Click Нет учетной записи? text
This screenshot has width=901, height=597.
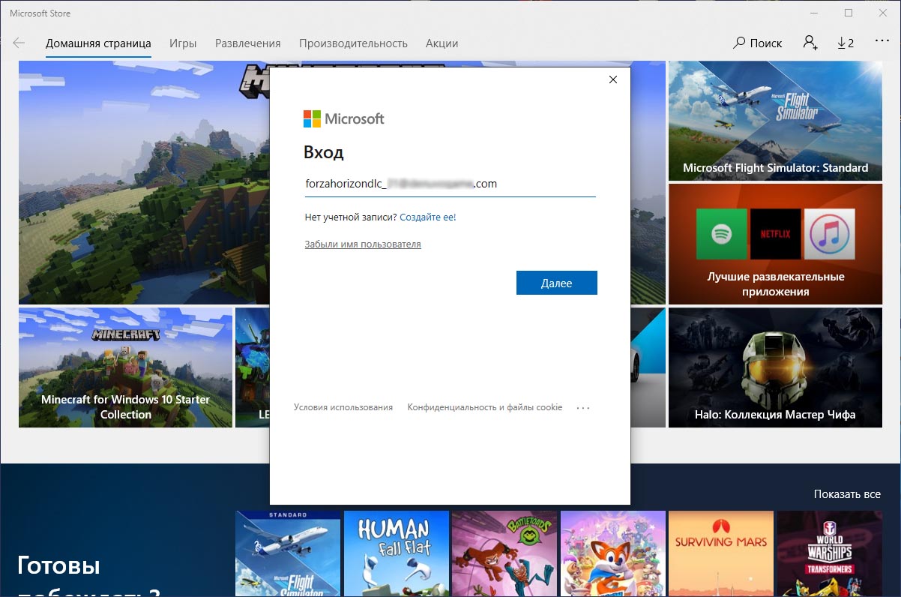tap(351, 217)
